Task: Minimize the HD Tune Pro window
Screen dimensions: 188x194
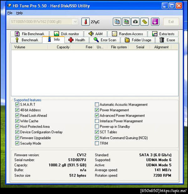Action: pyautogui.click(x=165, y=6)
